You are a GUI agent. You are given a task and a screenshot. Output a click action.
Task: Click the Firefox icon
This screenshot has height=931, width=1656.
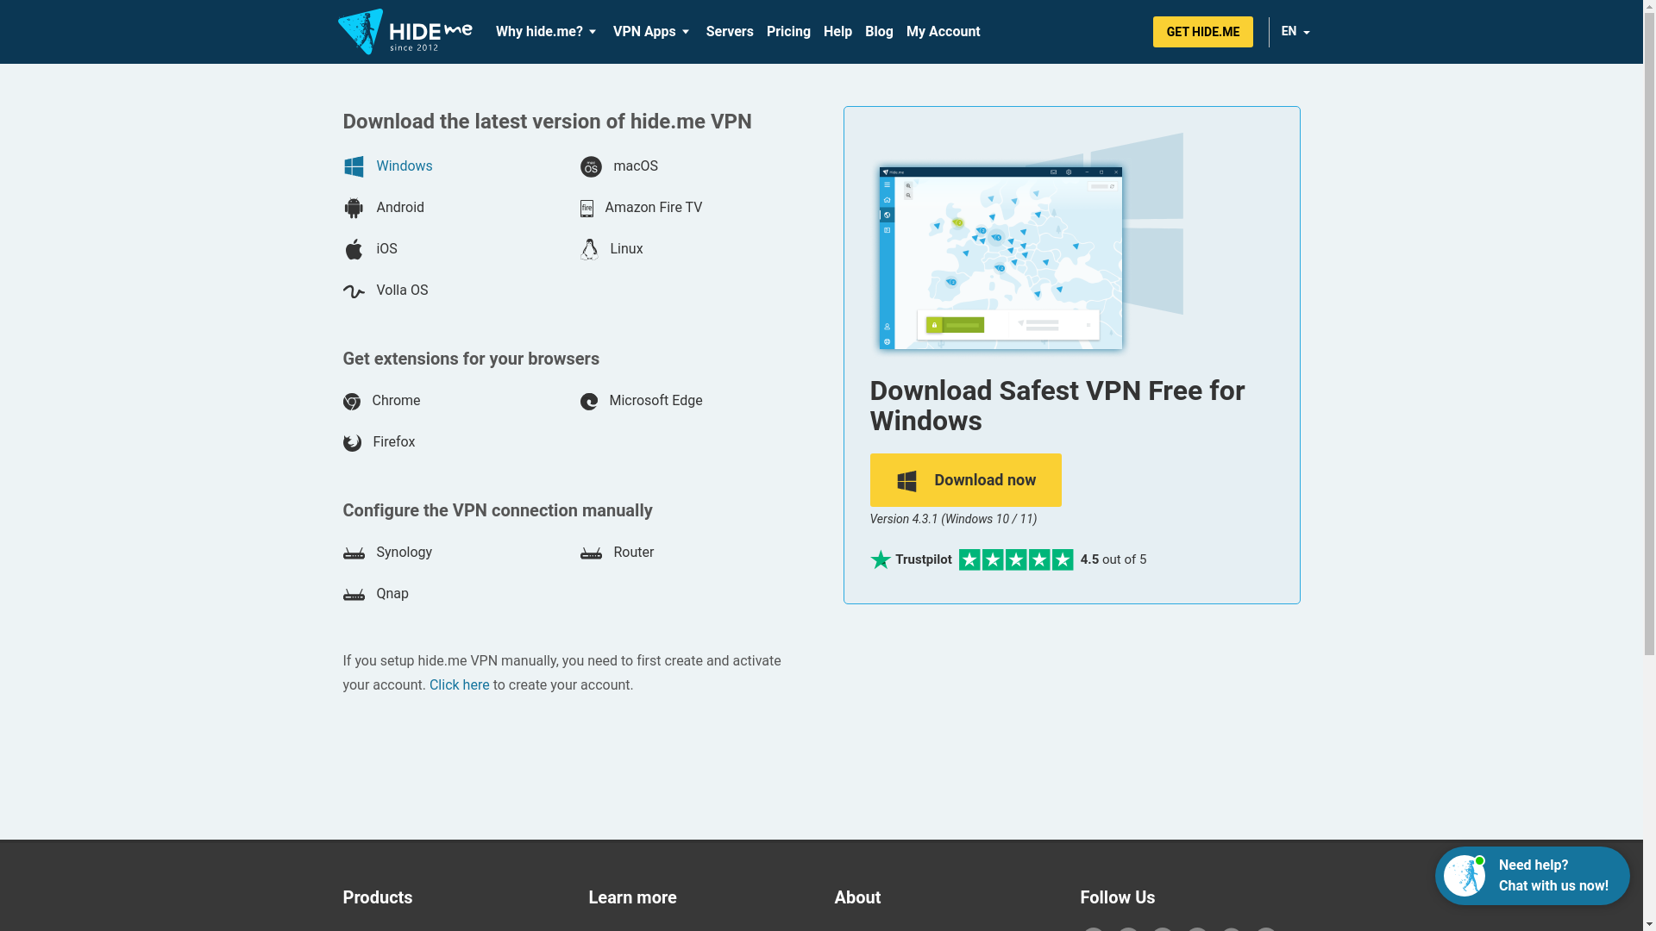352,443
